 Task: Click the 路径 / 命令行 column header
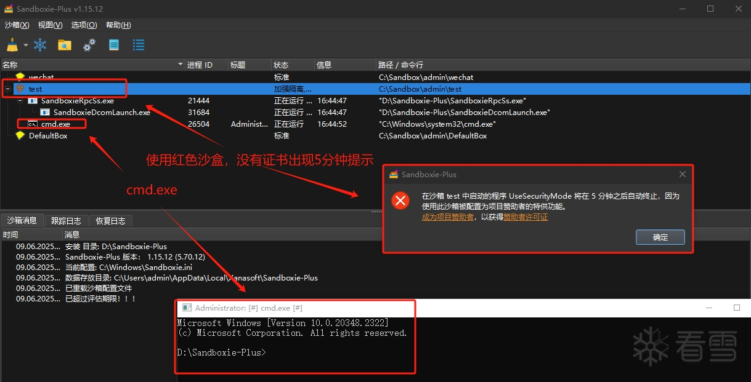tap(564, 65)
